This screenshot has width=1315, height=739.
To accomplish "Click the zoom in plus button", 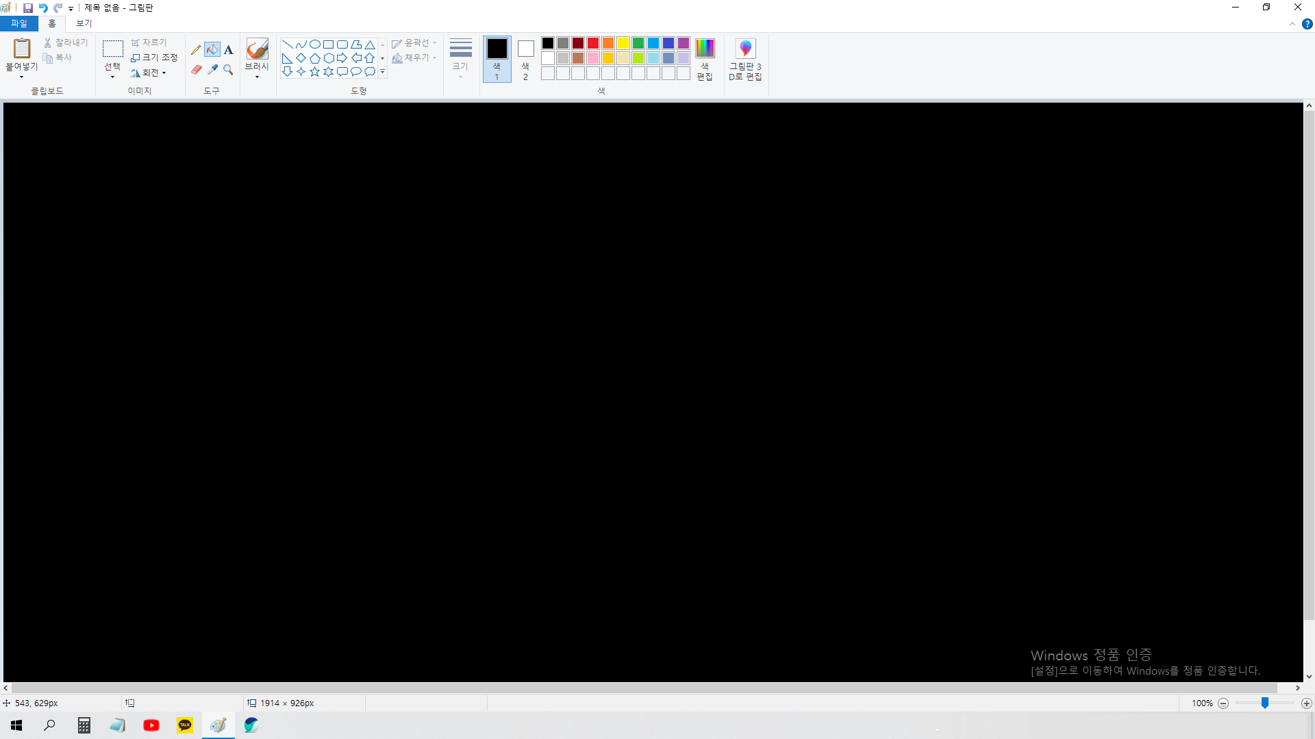I will [x=1307, y=703].
